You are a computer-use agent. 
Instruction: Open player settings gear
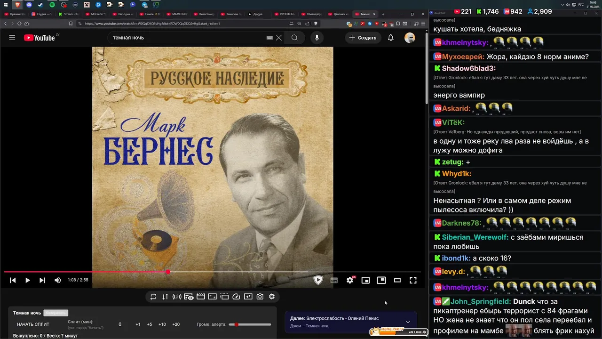[350, 280]
